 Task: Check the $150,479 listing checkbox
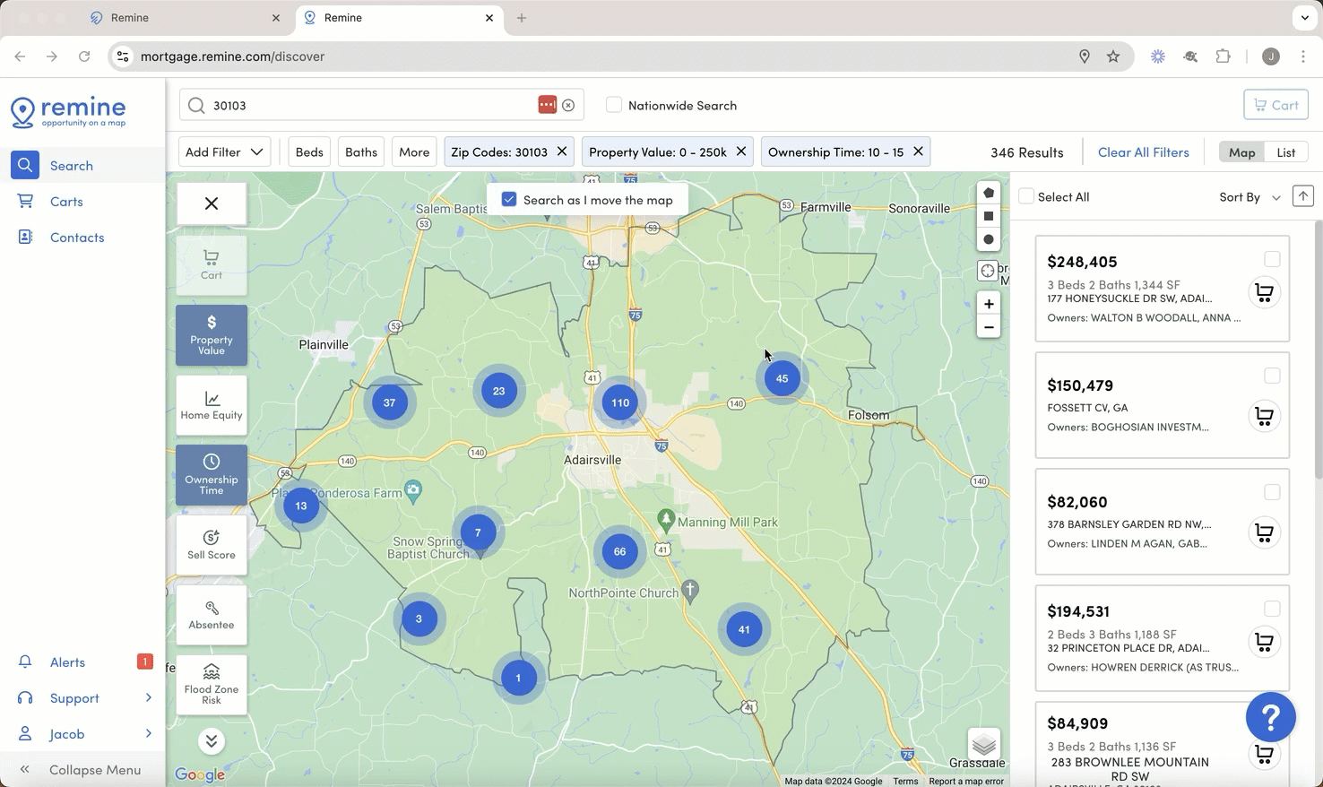(x=1272, y=376)
